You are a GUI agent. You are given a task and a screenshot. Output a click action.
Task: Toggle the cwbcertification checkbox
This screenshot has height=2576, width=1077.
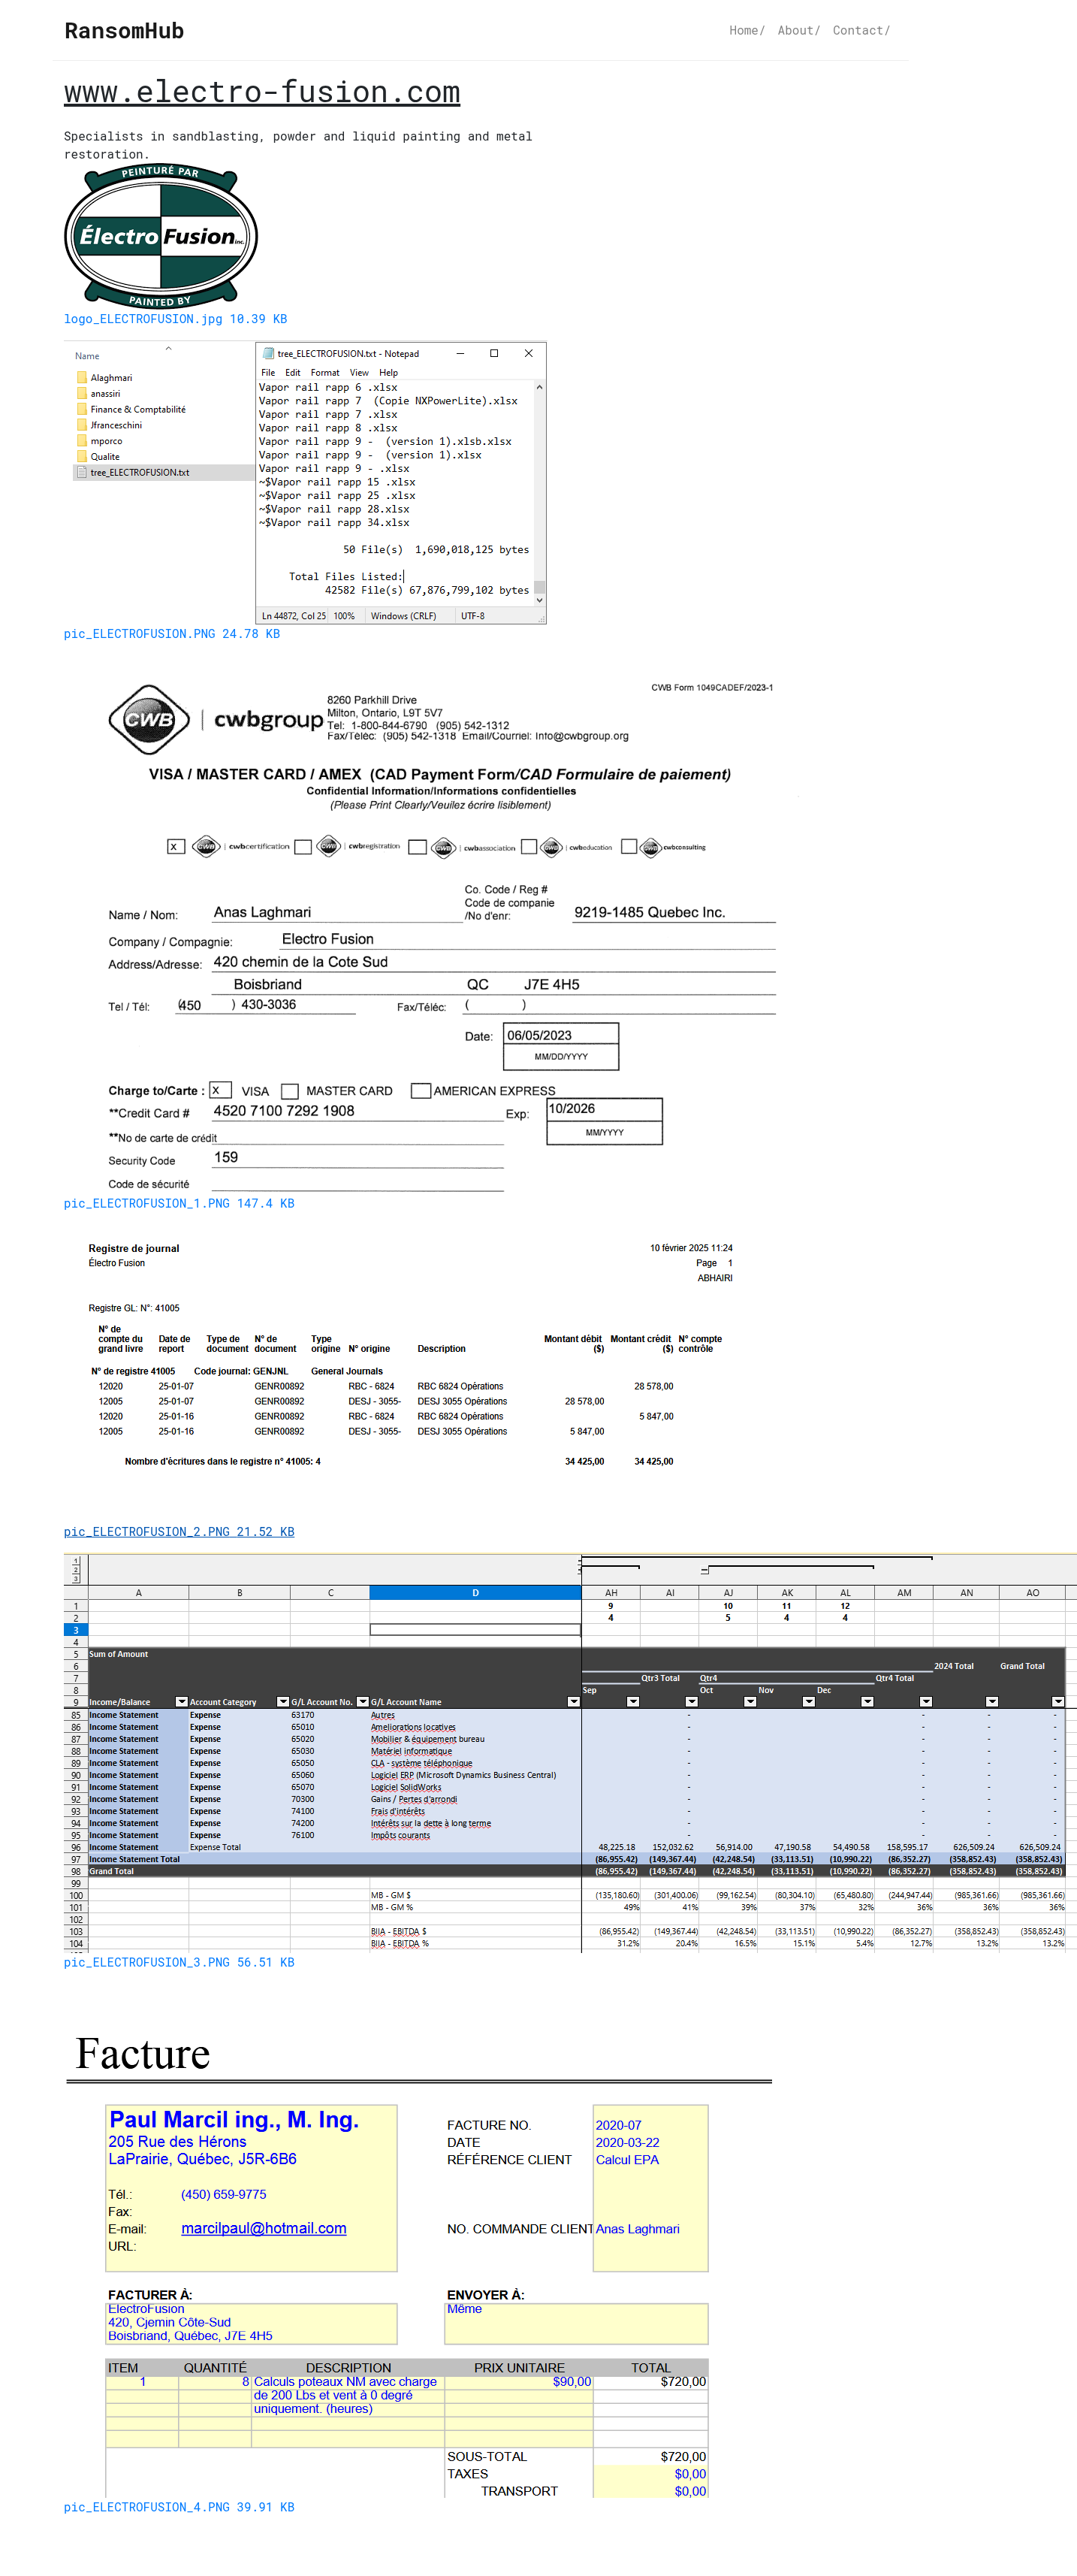click(175, 847)
